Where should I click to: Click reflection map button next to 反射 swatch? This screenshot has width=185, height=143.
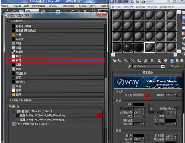[x=147, y=105]
